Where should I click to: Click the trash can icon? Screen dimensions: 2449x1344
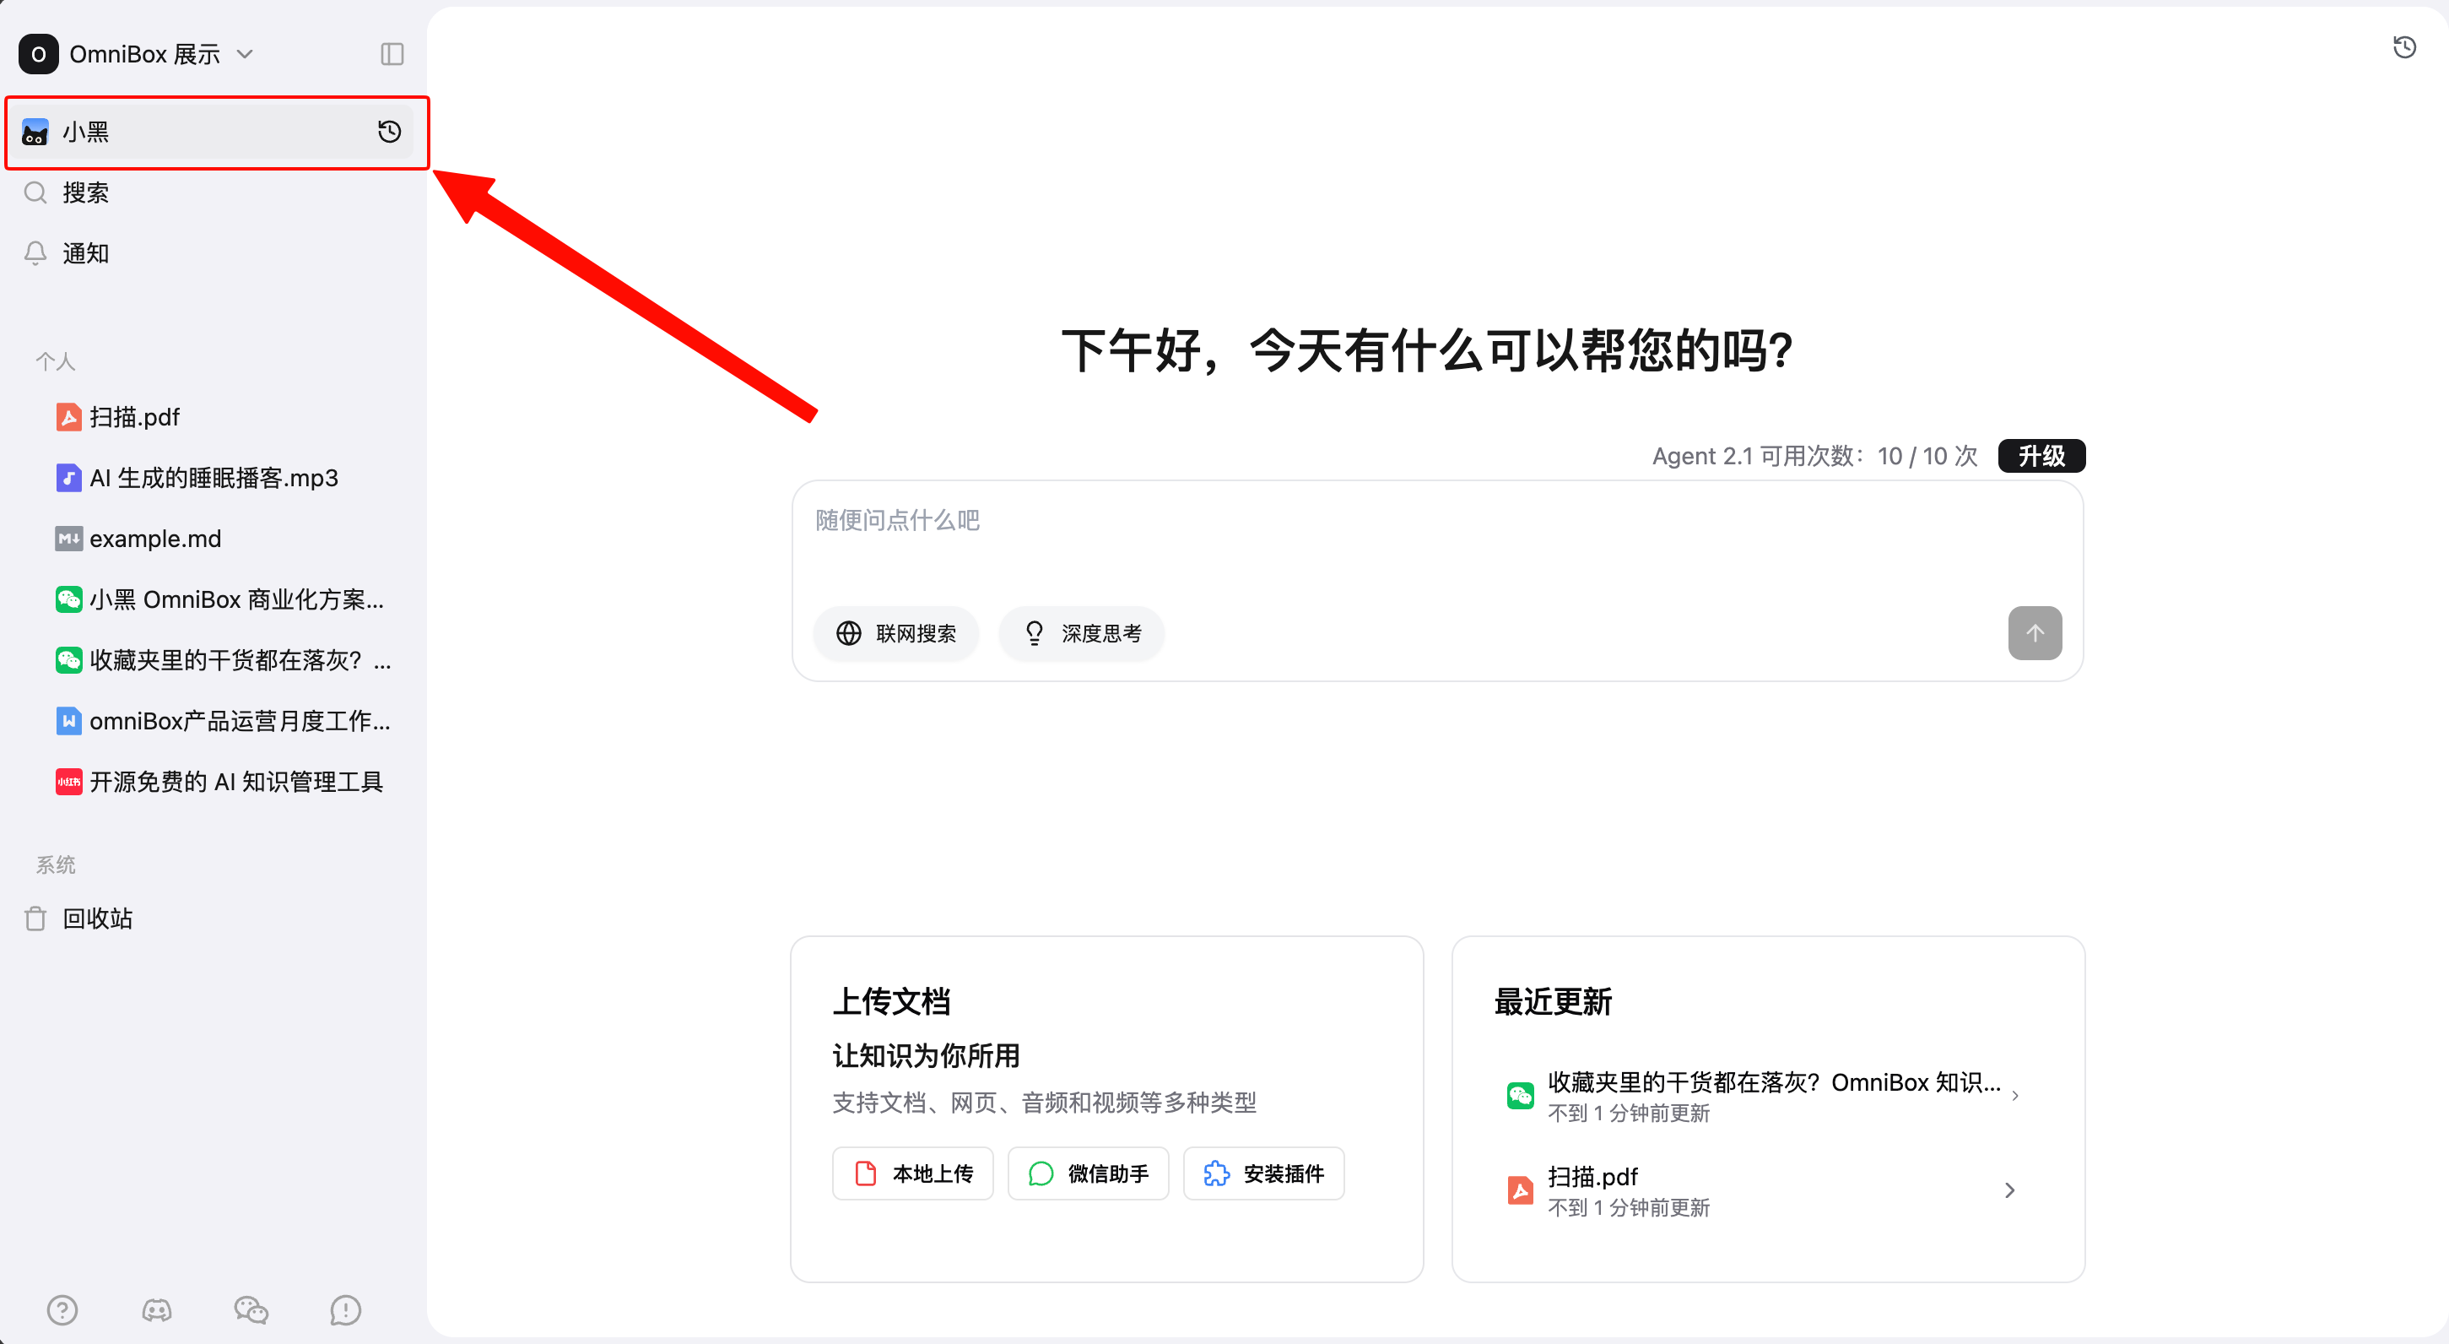click(x=35, y=919)
